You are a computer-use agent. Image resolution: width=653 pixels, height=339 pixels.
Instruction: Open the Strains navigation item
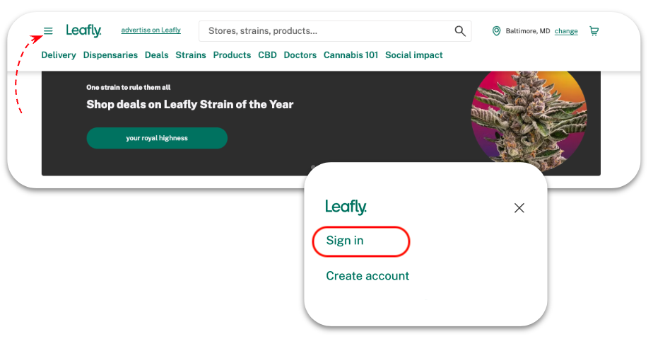coord(191,55)
